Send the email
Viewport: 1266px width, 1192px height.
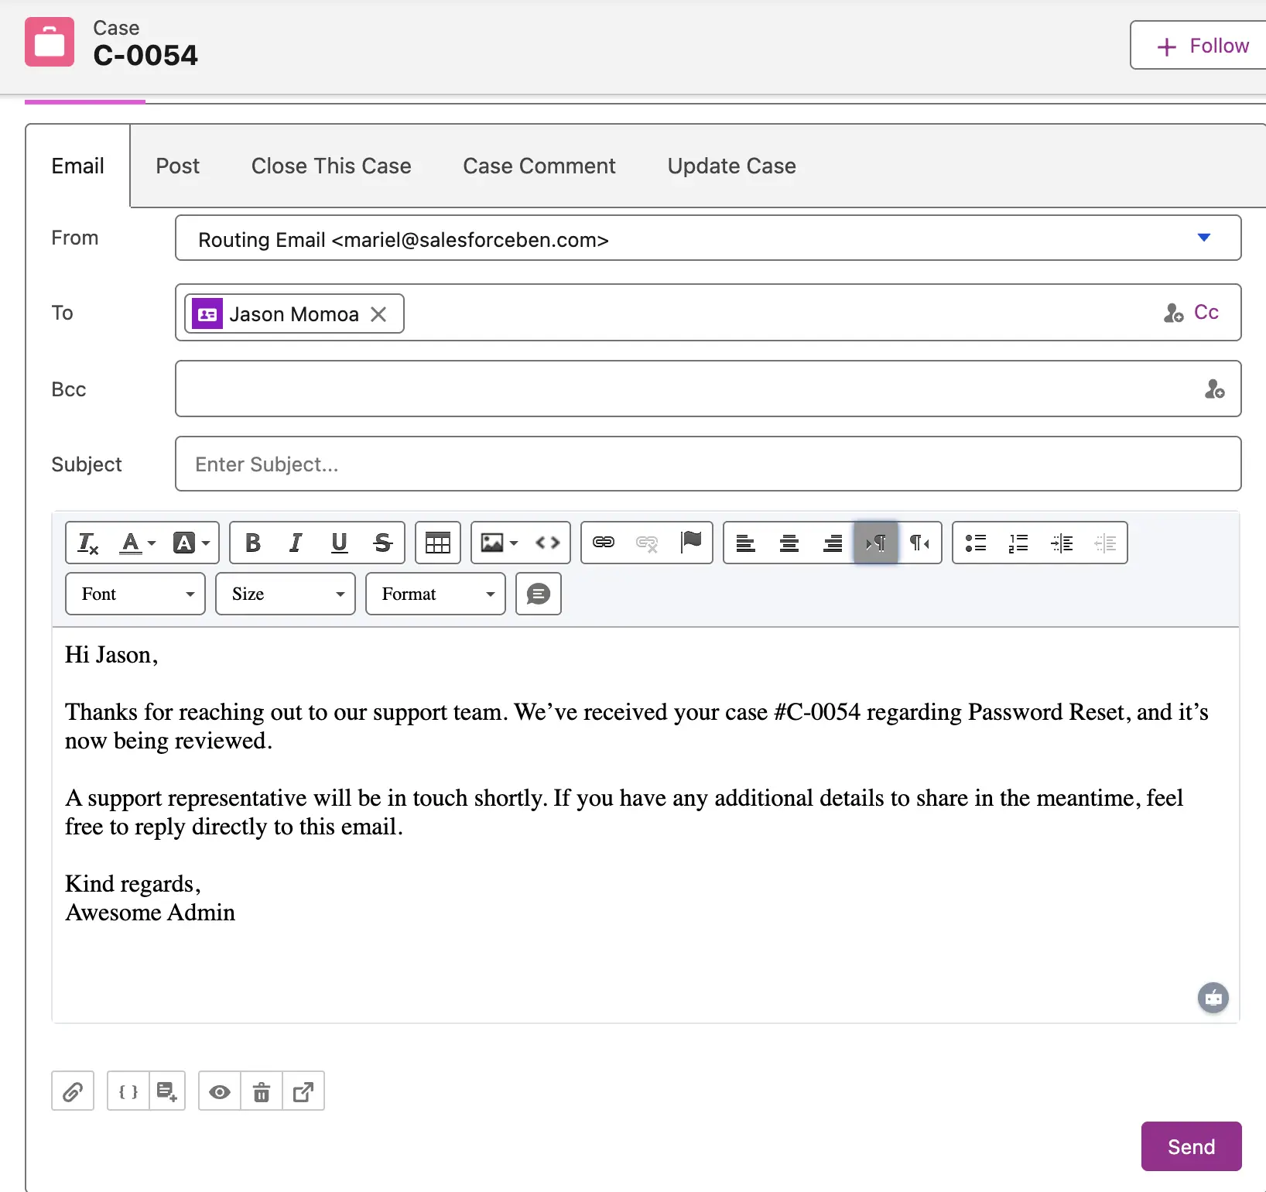[1191, 1146]
